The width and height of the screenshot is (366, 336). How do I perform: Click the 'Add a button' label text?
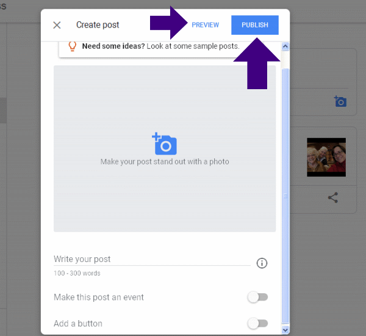click(x=78, y=323)
